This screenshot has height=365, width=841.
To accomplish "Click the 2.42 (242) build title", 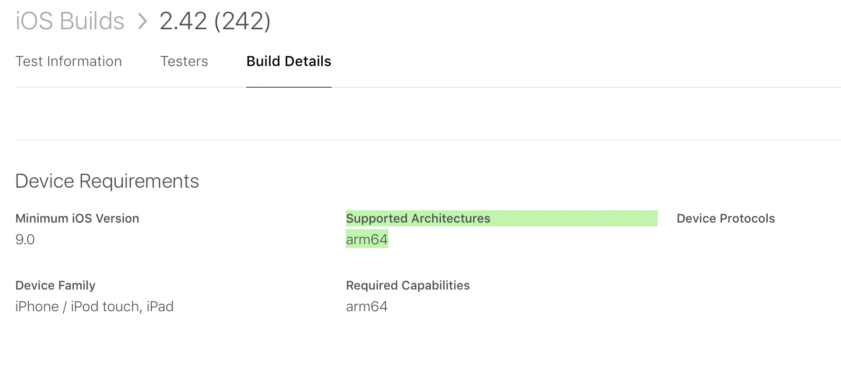I will coord(215,21).
